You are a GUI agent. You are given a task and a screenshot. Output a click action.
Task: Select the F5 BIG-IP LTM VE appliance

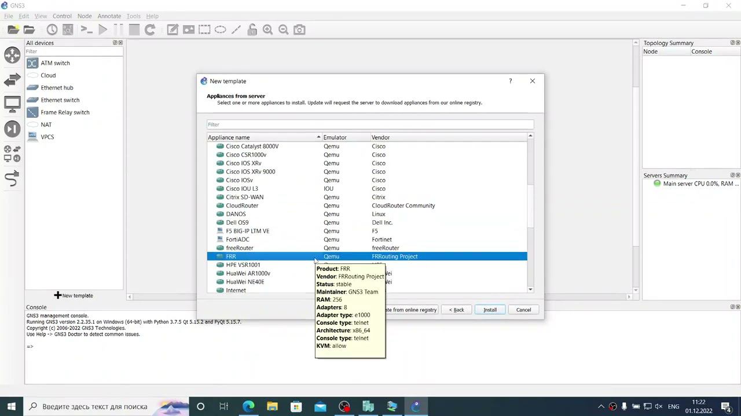[367, 231]
